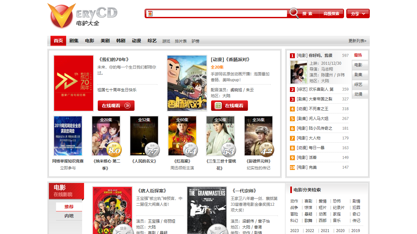The height and width of the screenshot is (234, 417).
Task: Click the rank 1 number badge
Action: click(293, 56)
